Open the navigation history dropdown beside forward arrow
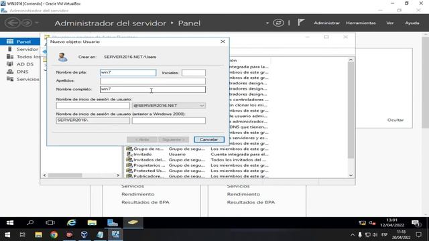 (37, 23)
